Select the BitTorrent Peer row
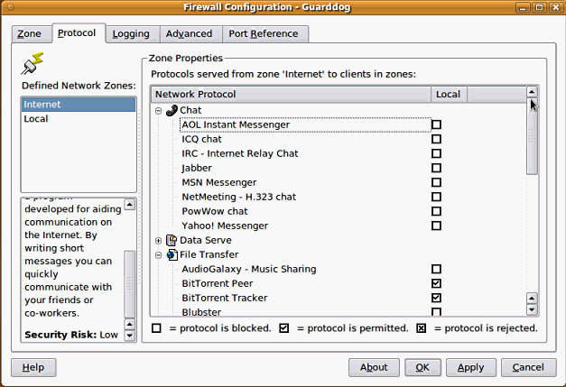This screenshot has width=566, height=387. (x=305, y=283)
